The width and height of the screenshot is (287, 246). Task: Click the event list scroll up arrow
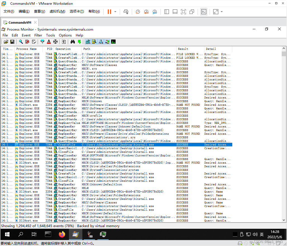coord(284,48)
